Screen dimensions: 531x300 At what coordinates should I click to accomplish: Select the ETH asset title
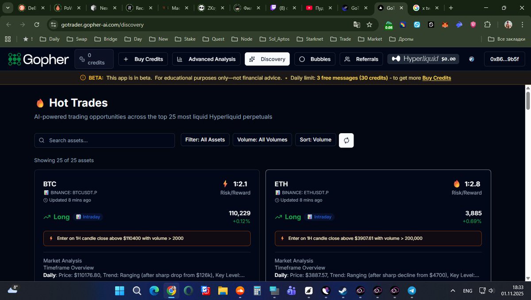281,184
